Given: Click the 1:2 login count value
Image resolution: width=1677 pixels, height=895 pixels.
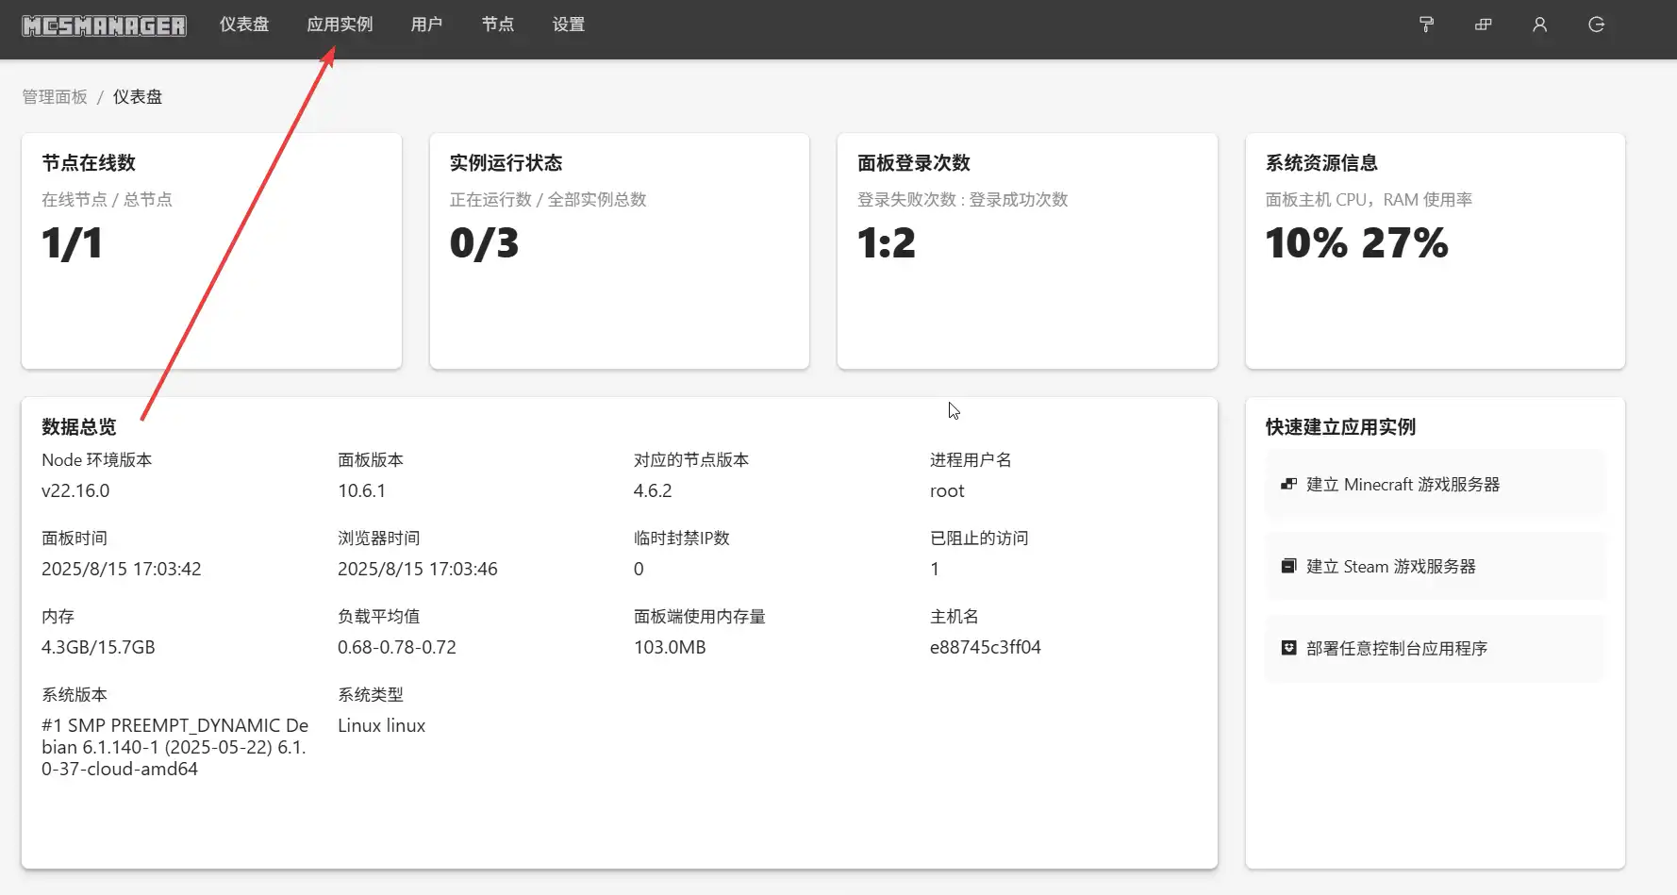Looking at the screenshot, I should (x=887, y=243).
